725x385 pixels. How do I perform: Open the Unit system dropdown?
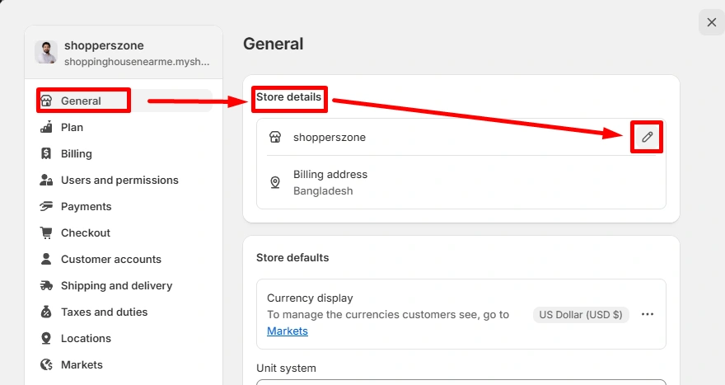click(461, 382)
